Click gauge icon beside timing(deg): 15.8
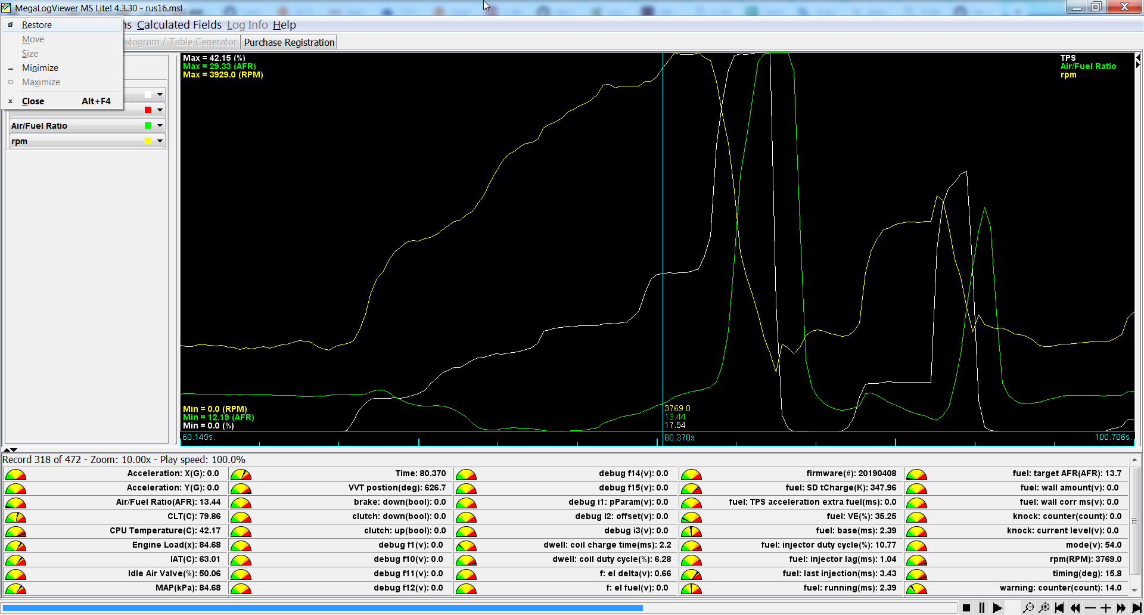This screenshot has height=615, width=1144. point(916,574)
